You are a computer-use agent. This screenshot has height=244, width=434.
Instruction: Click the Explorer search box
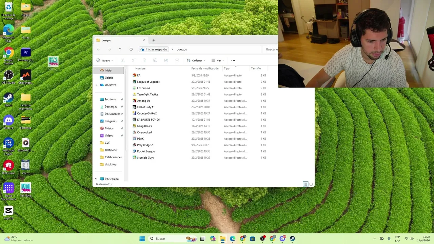pyautogui.click(x=271, y=49)
